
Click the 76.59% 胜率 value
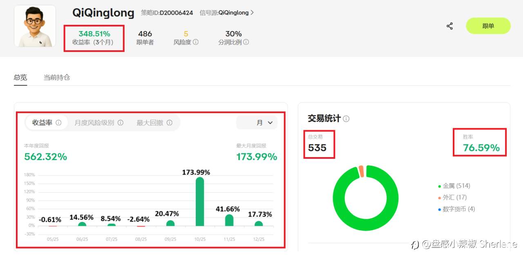481,148
